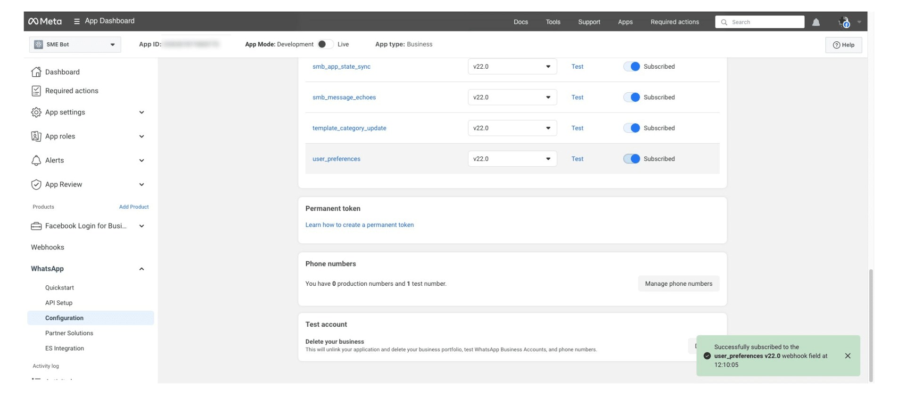Open Apps in top navigation
The image size is (898, 395).
pos(625,22)
